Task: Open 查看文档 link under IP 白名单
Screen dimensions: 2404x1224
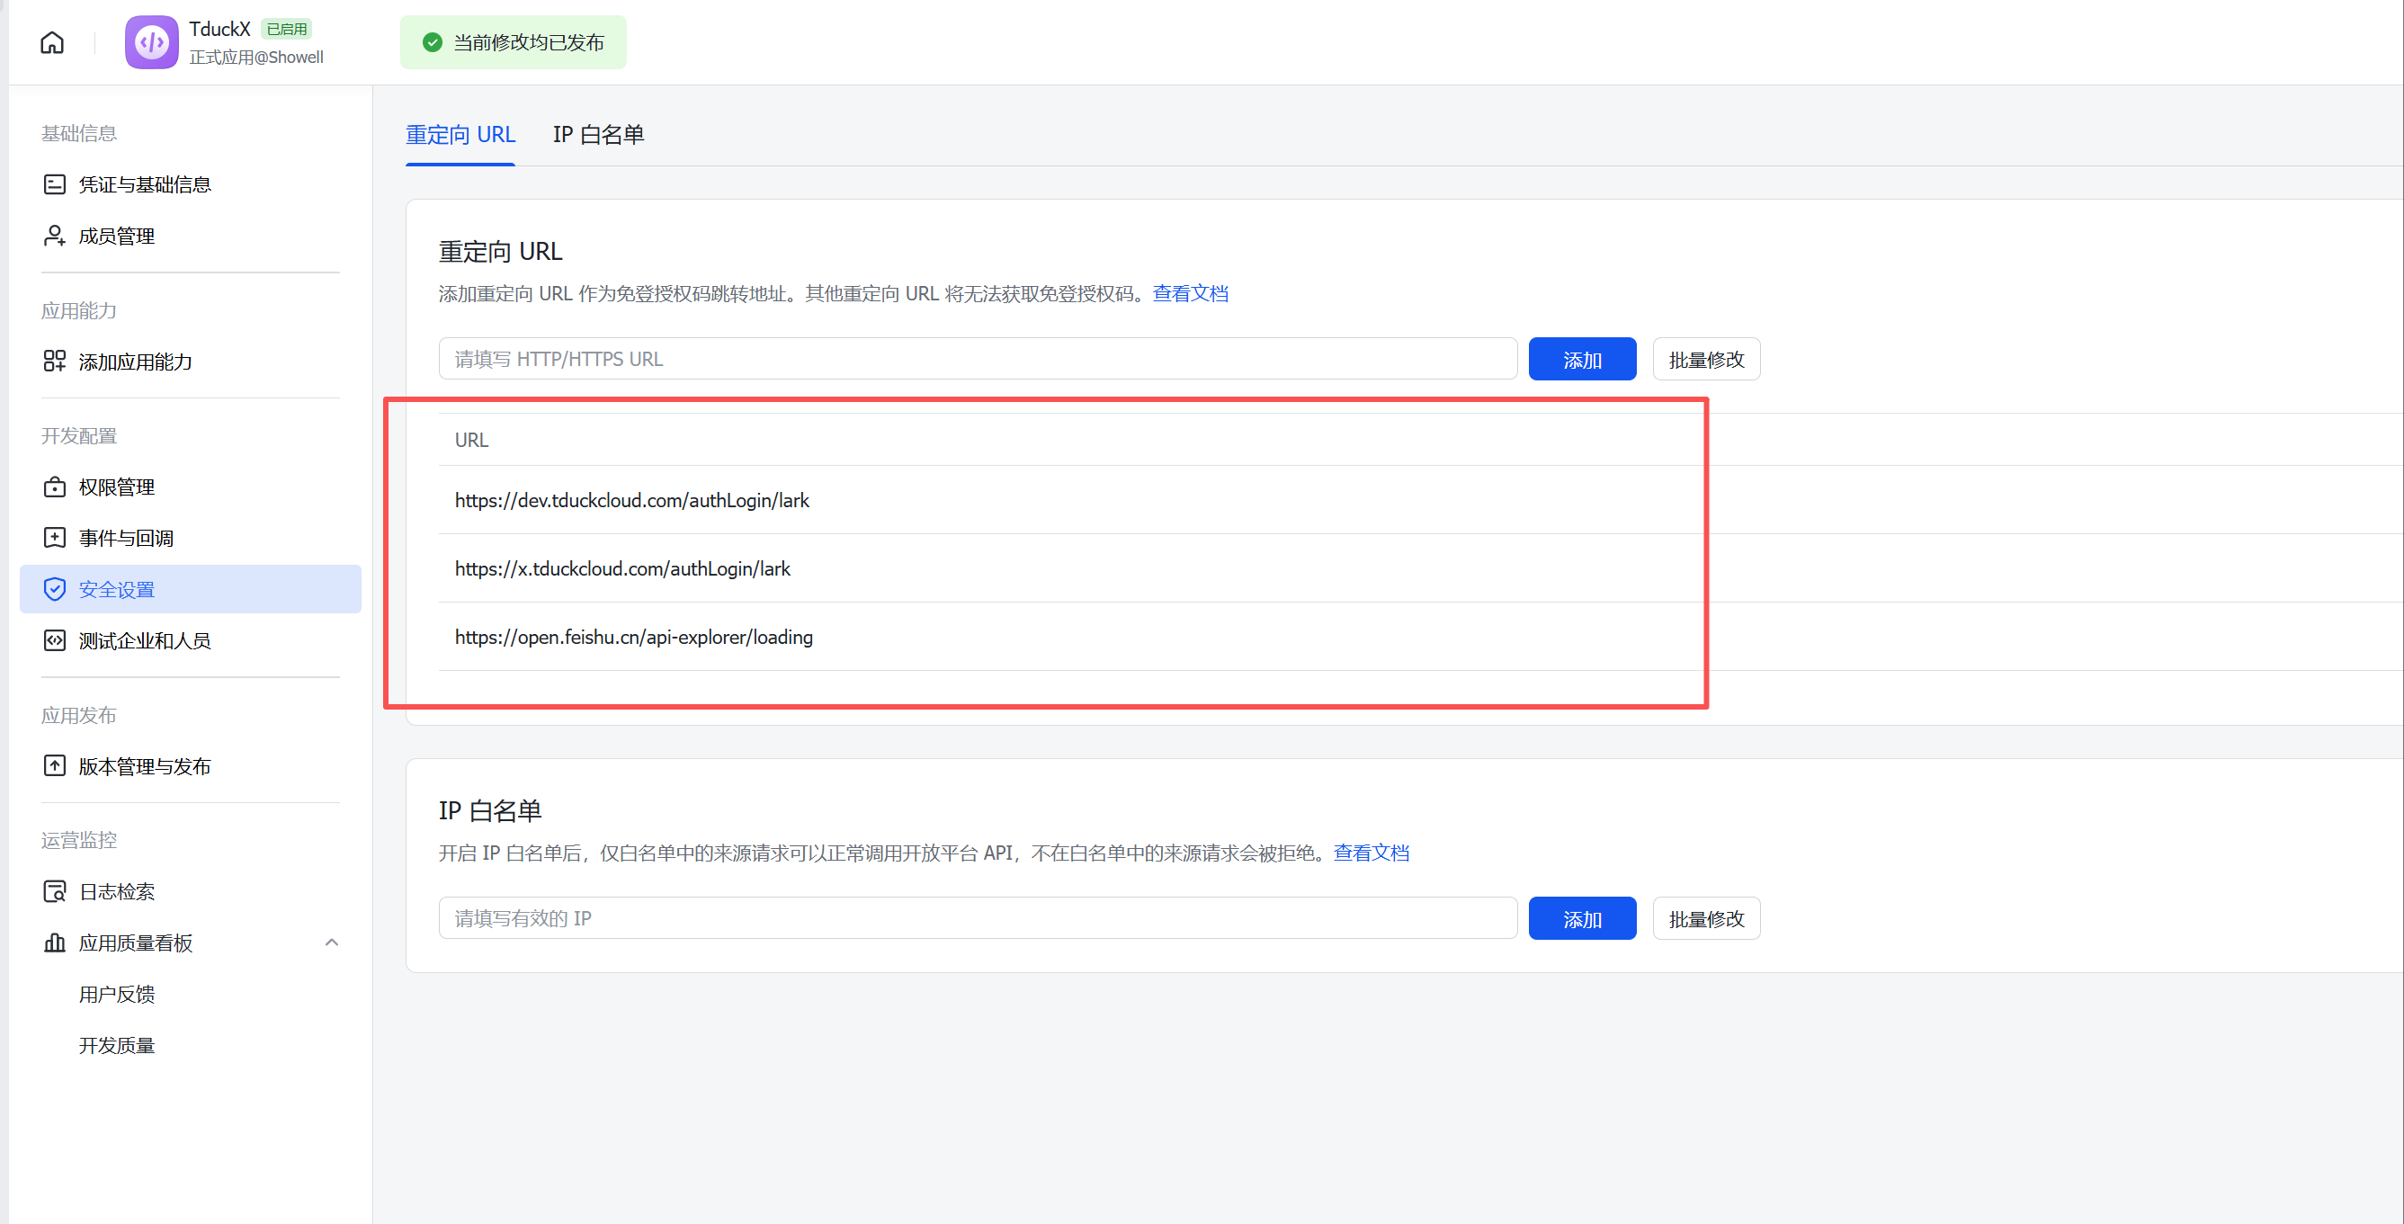Action: tap(1371, 853)
